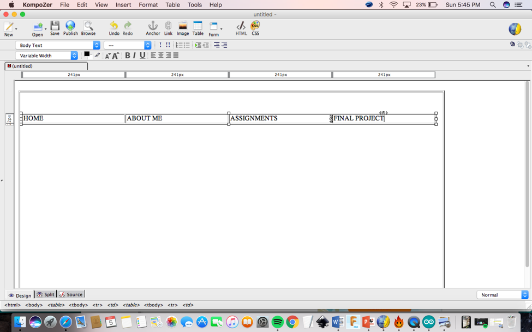Select the <body> tag in the status bar

[34, 305]
